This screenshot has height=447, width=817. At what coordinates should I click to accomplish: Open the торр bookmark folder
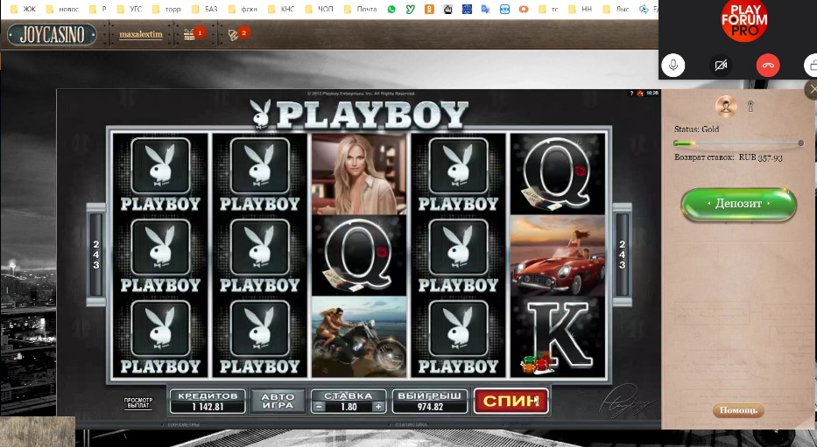pyautogui.click(x=167, y=9)
